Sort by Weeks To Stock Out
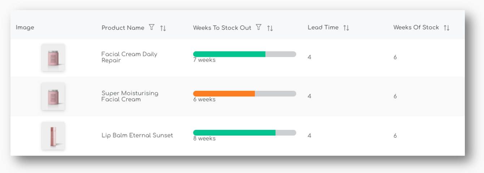 (270, 28)
